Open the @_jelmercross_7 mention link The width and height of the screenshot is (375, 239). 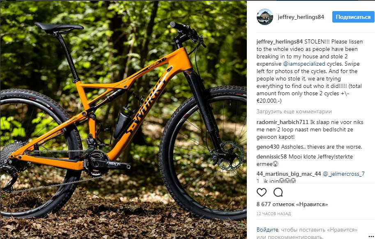pyautogui.click(x=344, y=174)
